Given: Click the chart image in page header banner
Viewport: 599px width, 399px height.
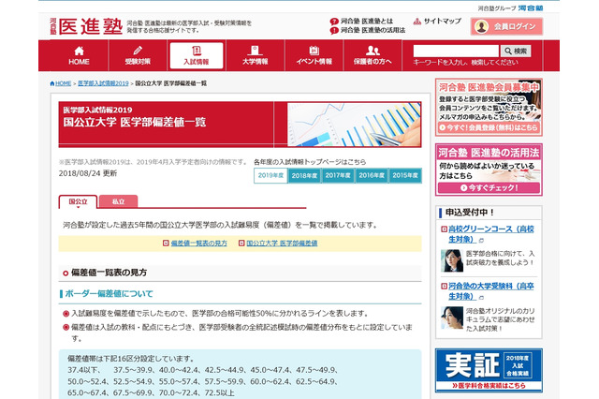Looking at the screenshot, I should (354, 125).
